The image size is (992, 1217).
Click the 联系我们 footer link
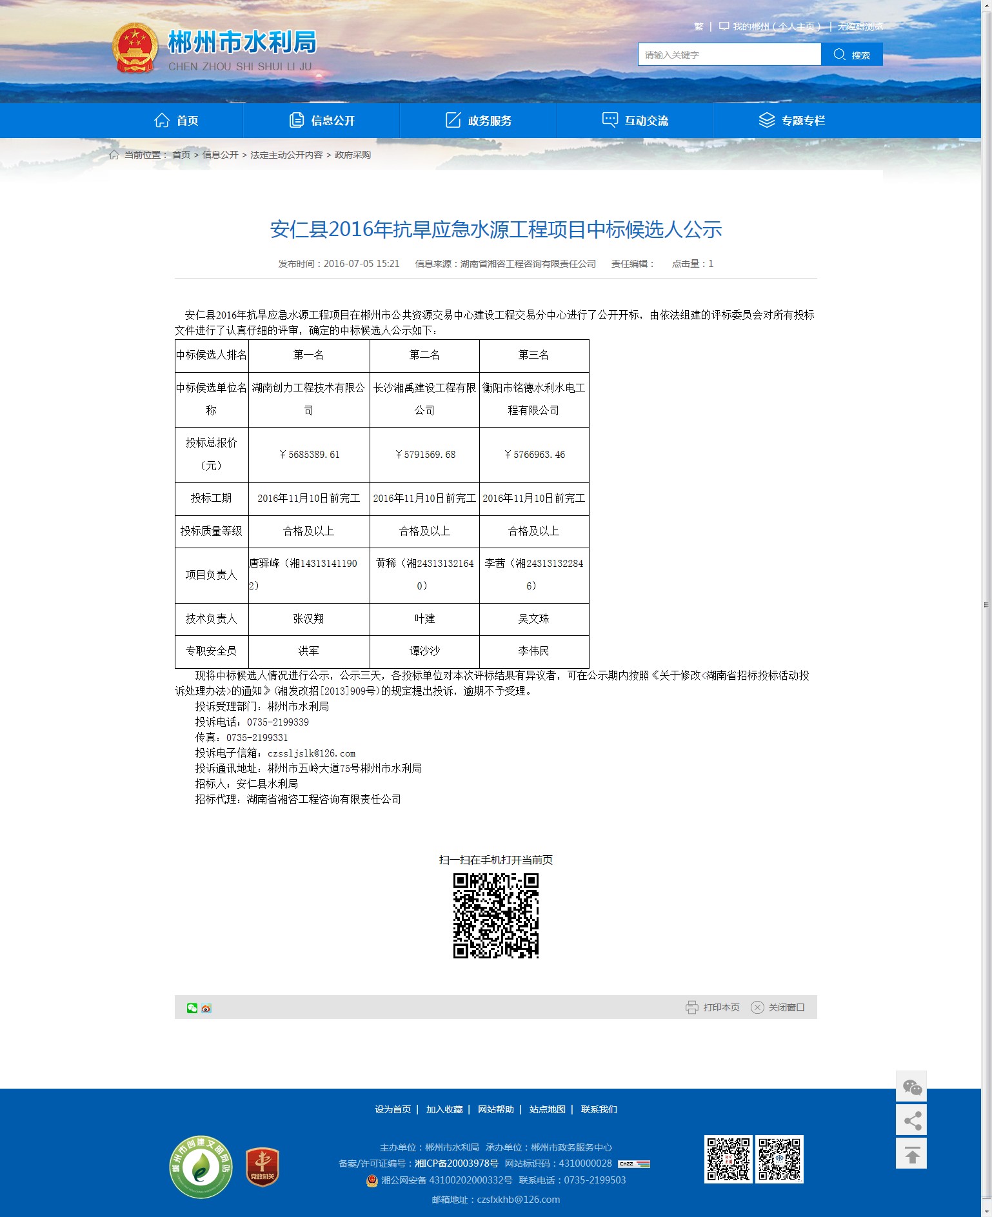(x=599, y=1109)
